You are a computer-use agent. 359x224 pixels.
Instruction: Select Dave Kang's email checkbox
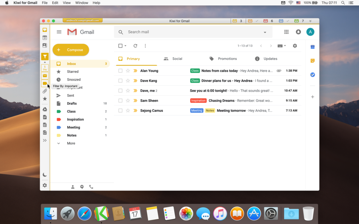(x=120, y=81)
